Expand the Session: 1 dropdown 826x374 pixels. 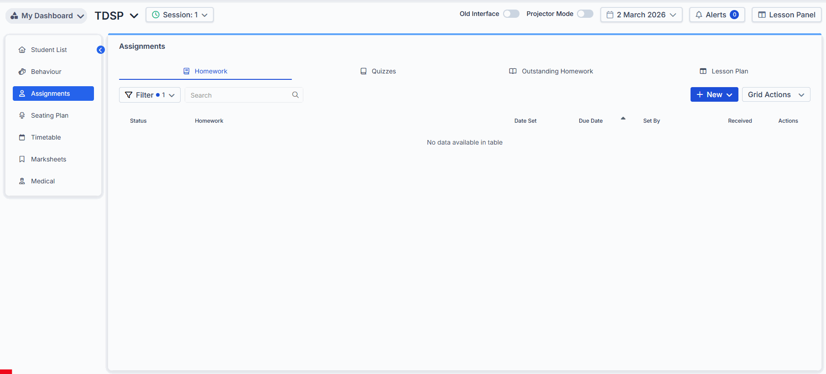point(180,15)
